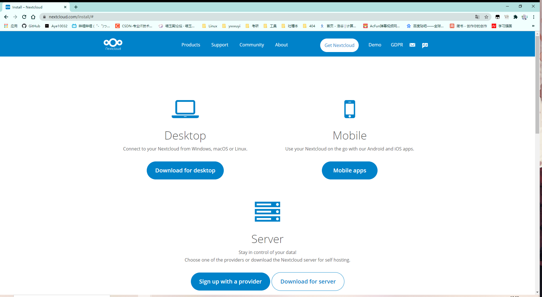Open the 404 bookmark folder

pyautogui.click(x=309, y=26)
